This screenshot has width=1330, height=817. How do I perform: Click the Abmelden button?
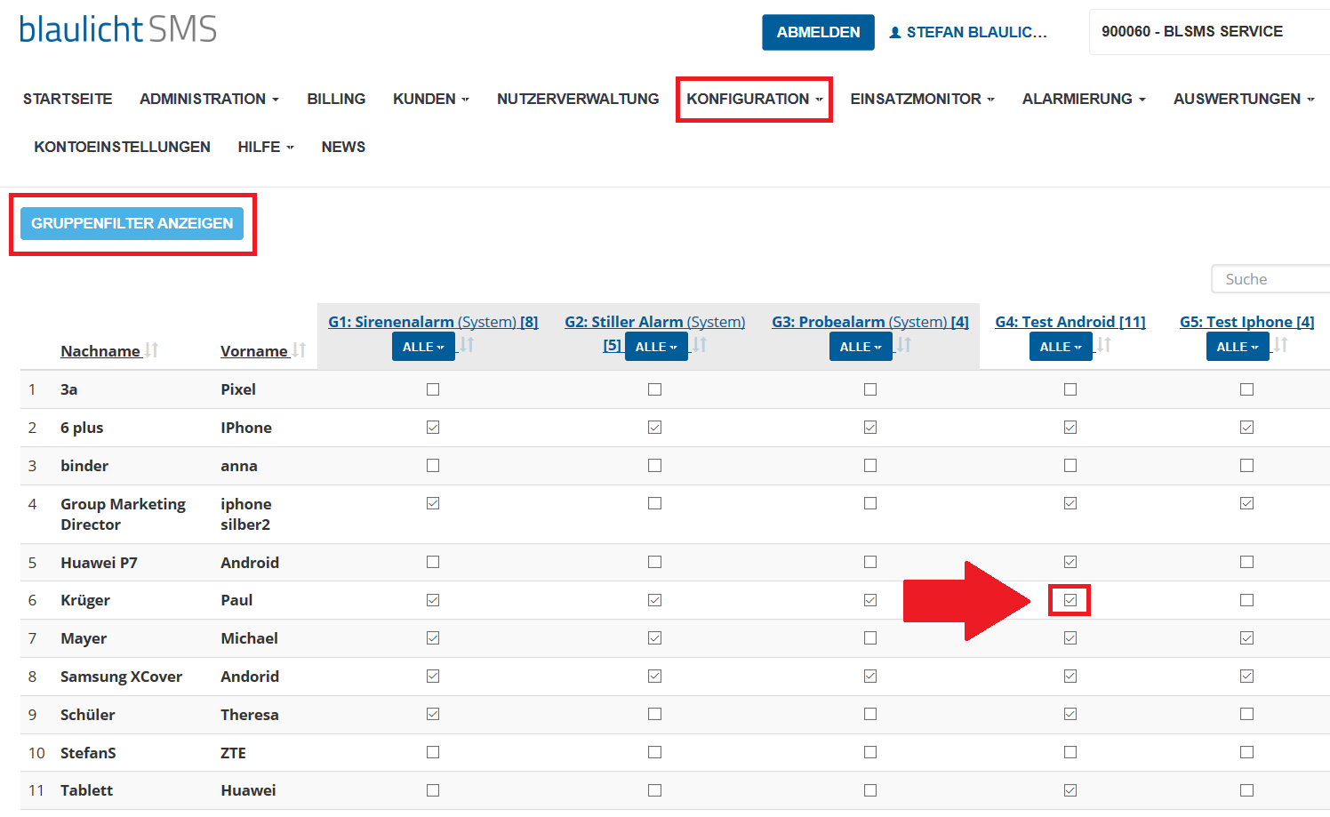(818, 32)
